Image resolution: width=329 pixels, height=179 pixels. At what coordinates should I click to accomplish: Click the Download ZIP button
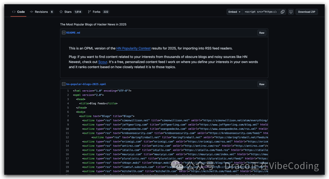(x=306, y=12)
